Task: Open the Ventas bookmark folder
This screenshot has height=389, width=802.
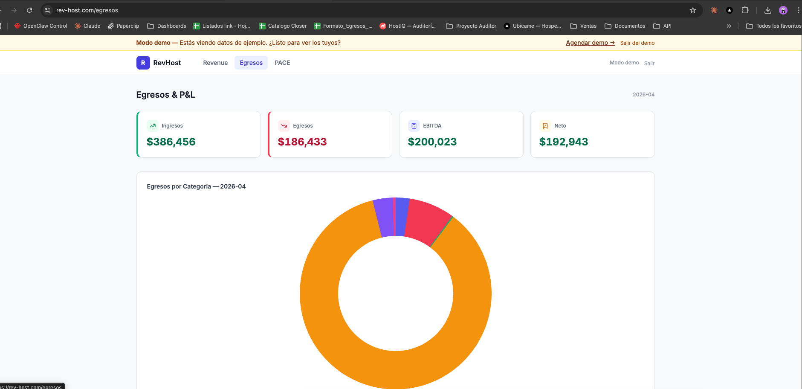Action: tap(583, 26)
